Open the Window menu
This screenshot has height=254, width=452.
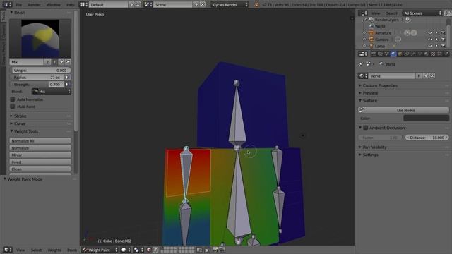[54, 5]
